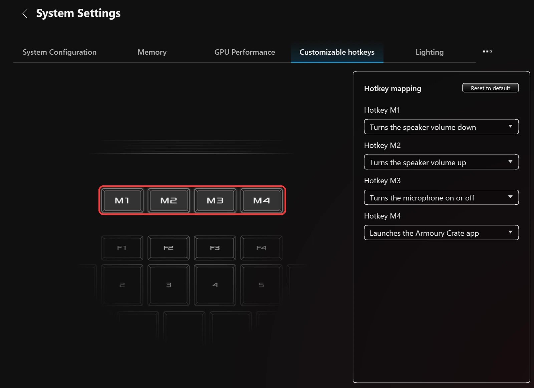Click the F1 key on the keyboard image

(x=122, y=248)
